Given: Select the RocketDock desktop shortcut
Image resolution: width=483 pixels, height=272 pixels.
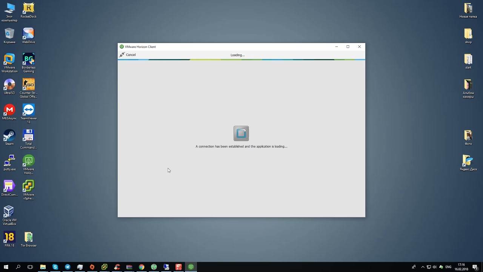Looking at the screenshot, I should click(28, 11).
